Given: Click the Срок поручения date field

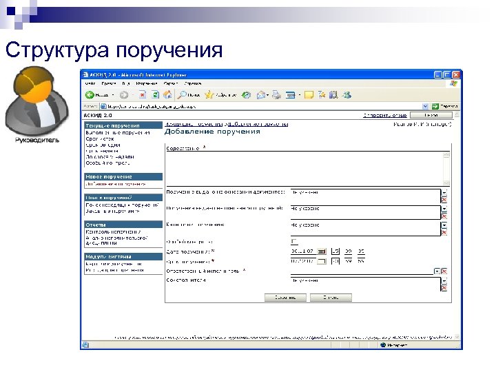Looking at the screenshot, I should pos(302,261).
